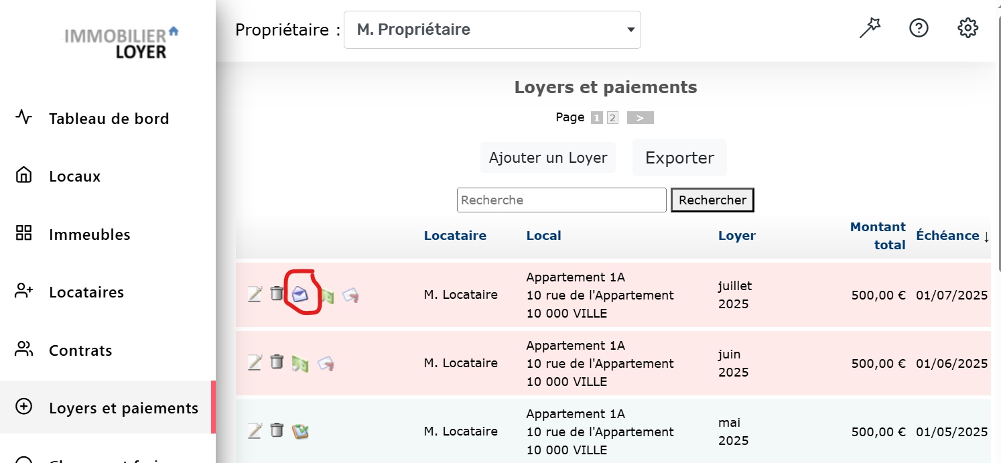Select page 1 in pagination
Image resolution: width=1001 pixels, height=463 pixels.
pos(596,118)
